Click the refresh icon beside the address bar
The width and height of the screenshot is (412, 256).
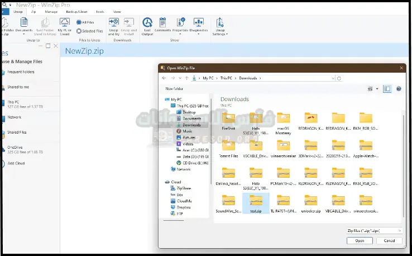pyautogui.click(x=339, y=78)
